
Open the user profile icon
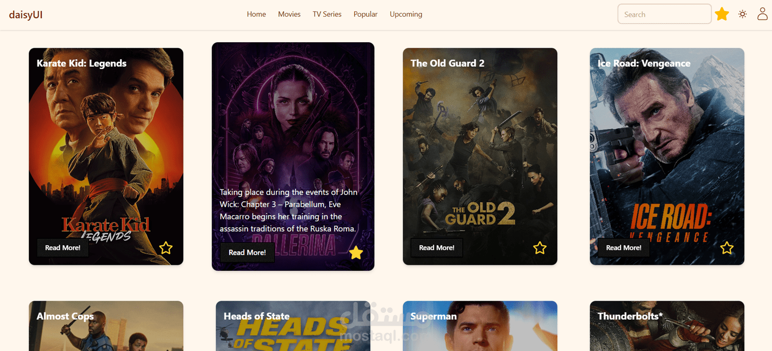pyautogui.click(x=762, y=14)
